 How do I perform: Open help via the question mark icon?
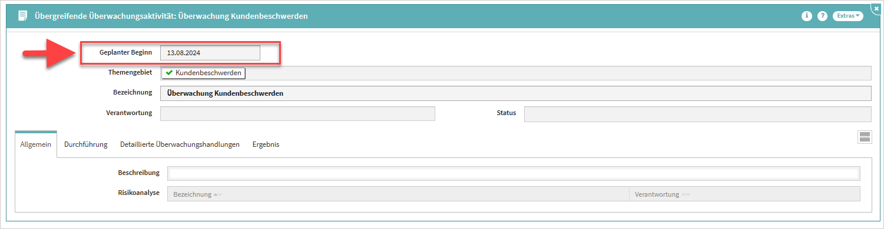click(823, 16)
